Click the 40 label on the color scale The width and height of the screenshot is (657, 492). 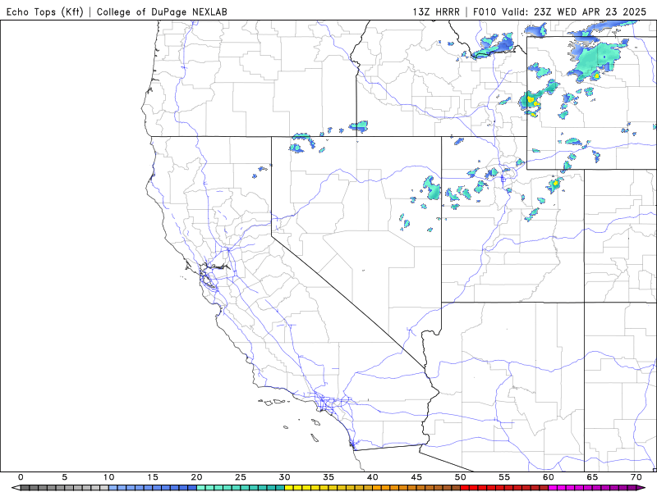[373, 477]
